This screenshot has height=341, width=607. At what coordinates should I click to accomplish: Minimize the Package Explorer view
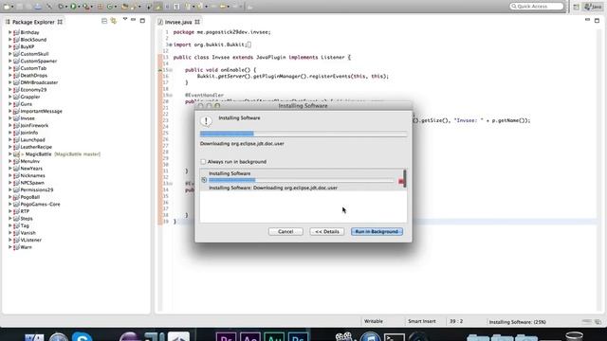pos(133,19)
